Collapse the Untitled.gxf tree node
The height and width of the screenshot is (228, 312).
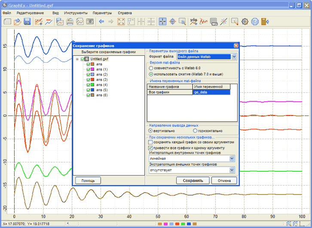point(77,59)
